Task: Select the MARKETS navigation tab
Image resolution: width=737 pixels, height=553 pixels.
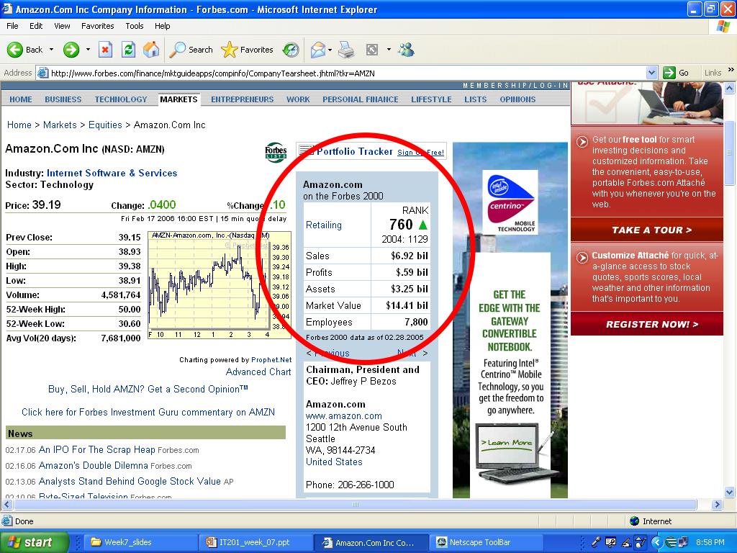Action: (x=178, y=99)
